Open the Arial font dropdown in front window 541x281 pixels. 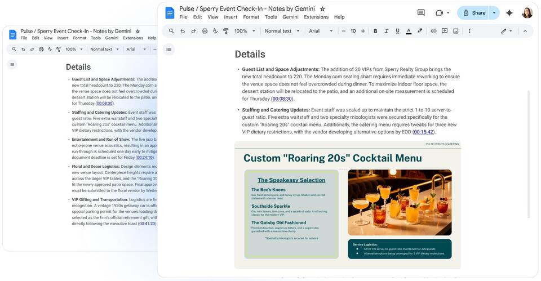(321, 31)
